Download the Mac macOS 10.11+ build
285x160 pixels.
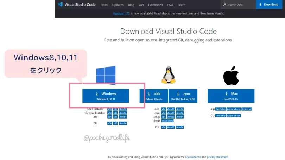point(231,96)
